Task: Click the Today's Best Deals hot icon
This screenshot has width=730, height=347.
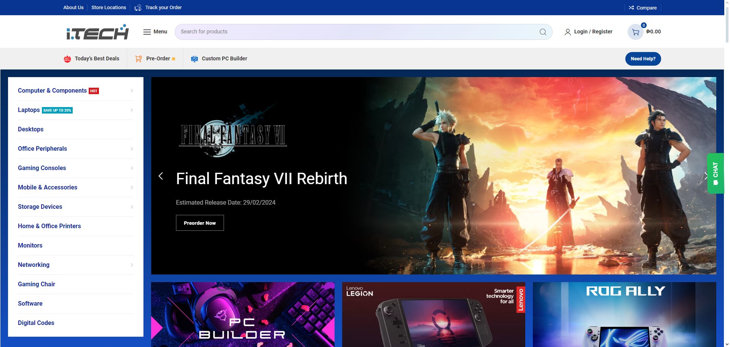Action: coord(67,59)
